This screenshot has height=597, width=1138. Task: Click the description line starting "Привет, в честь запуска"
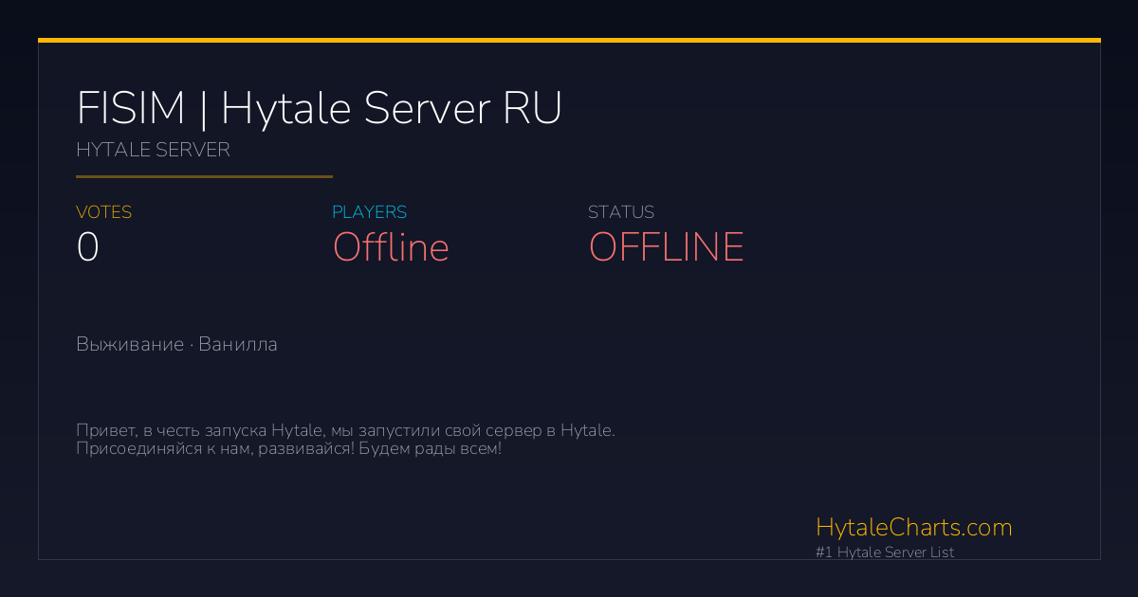[x=345, y=430]
